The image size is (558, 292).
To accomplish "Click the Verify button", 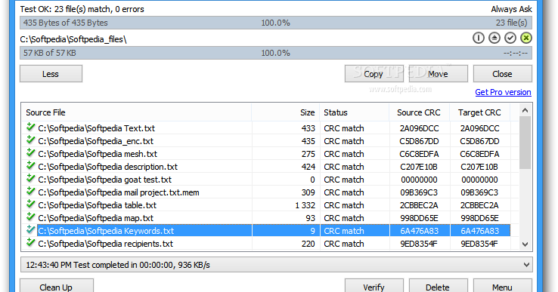I will pos(374,287).
